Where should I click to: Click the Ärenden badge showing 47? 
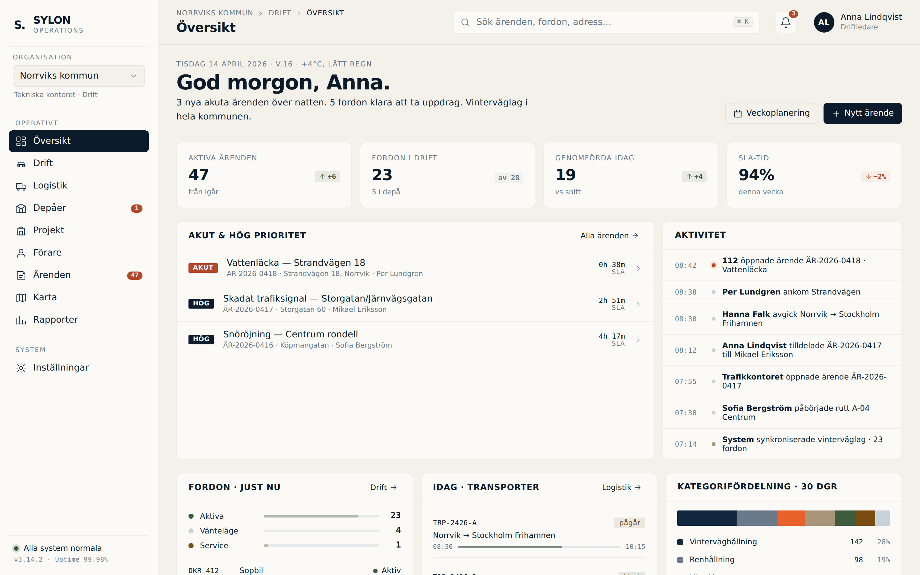(134, 275)
